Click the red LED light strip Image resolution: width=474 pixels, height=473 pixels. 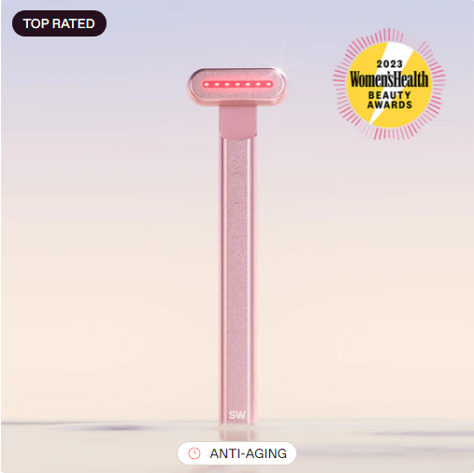tap(237, 84)
